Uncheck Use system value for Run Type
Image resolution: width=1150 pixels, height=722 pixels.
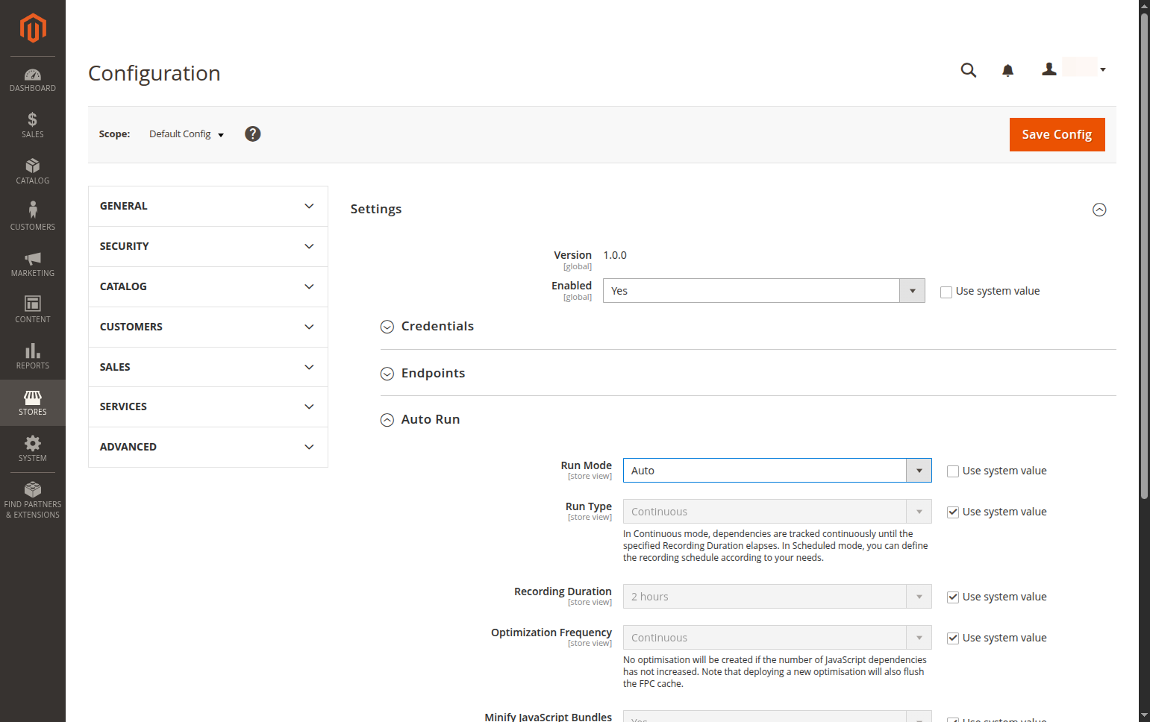953,512
